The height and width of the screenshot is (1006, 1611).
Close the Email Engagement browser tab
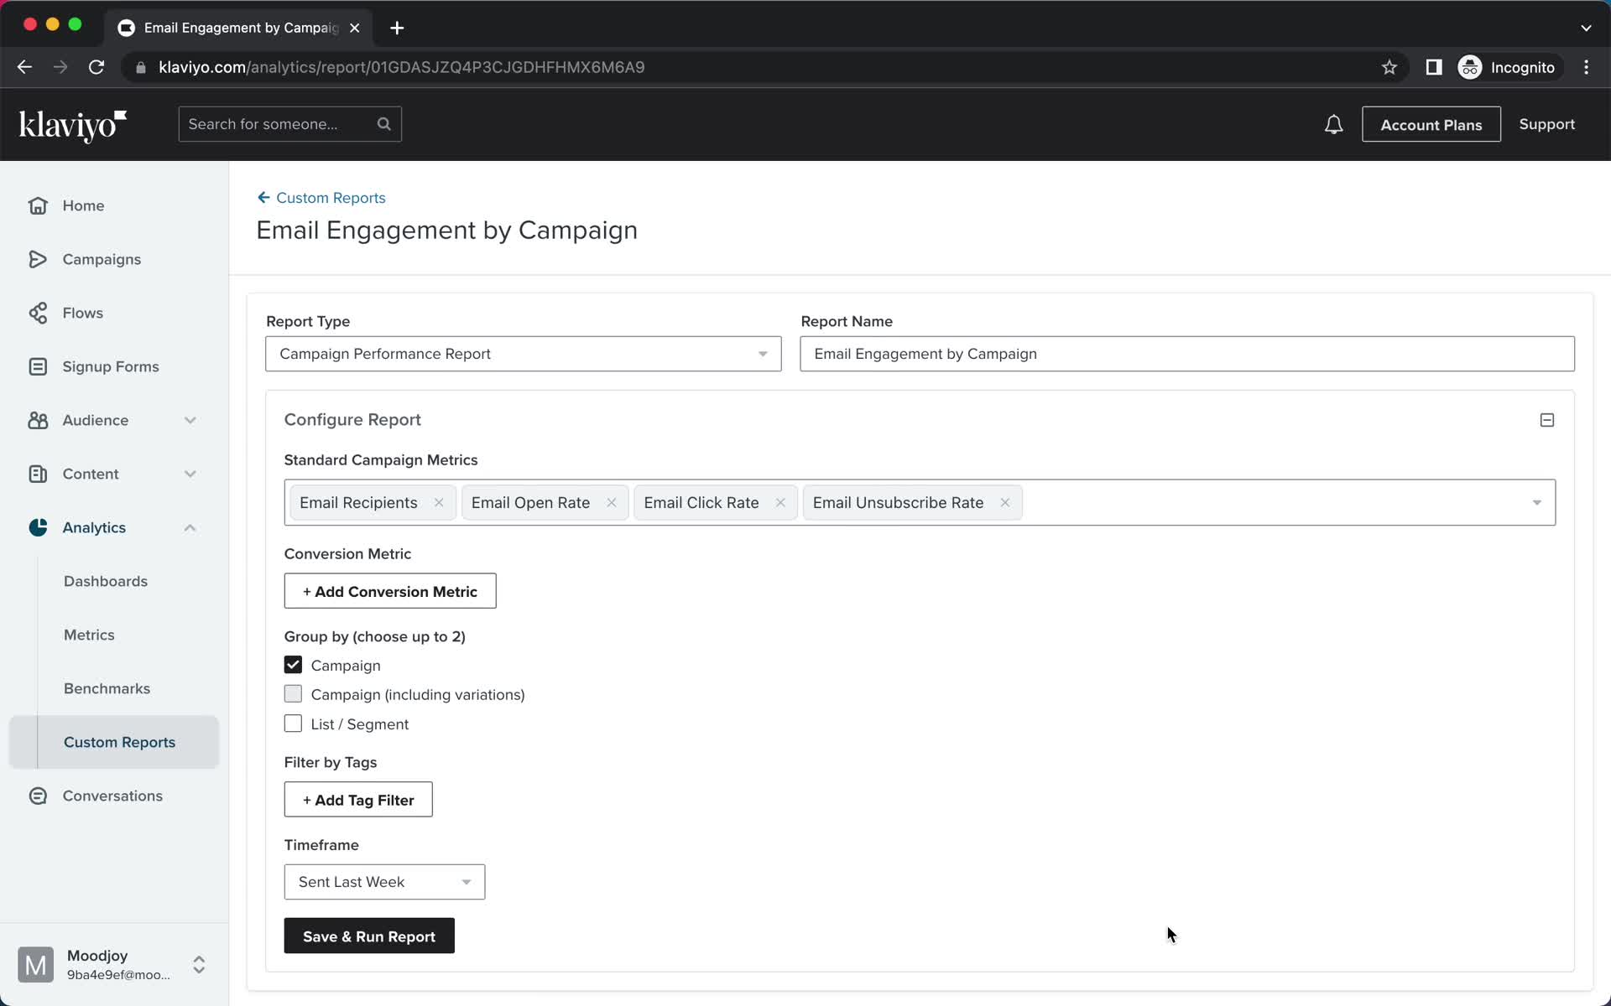(355, 28)
